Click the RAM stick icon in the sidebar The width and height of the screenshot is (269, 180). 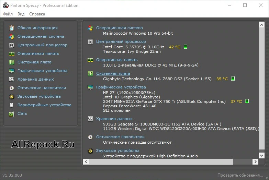(x=11, y=54)
